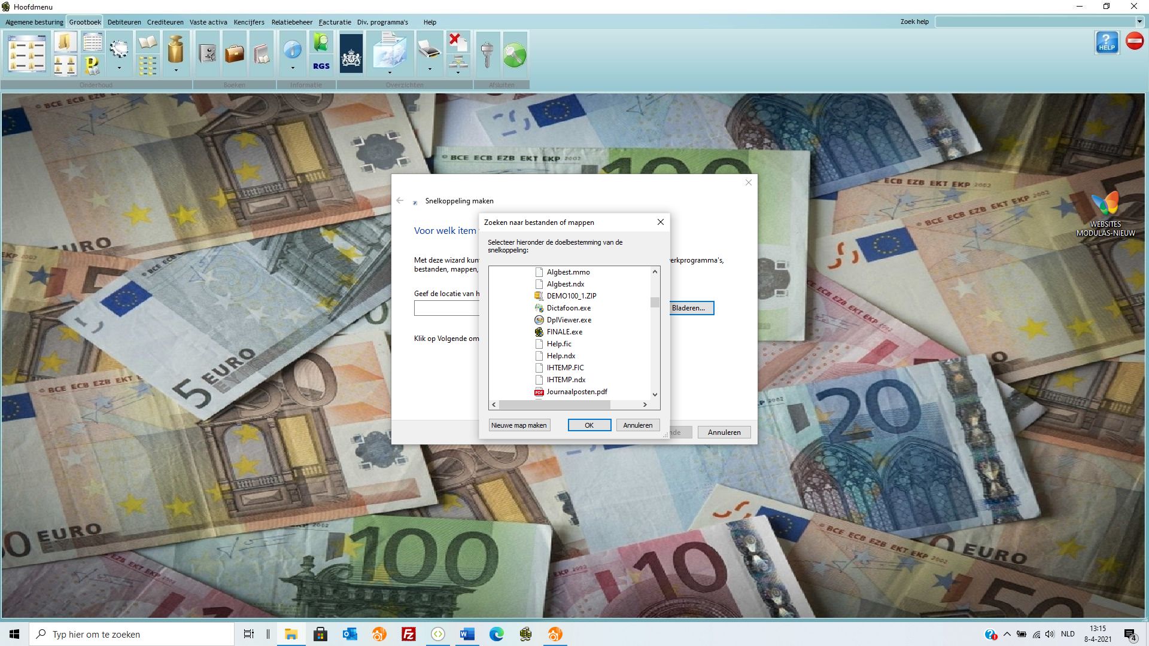
Task: Click the yellow P with book icon
Action: [x=92, y=65]
